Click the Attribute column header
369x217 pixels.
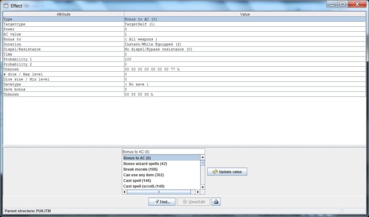[63, 14]
